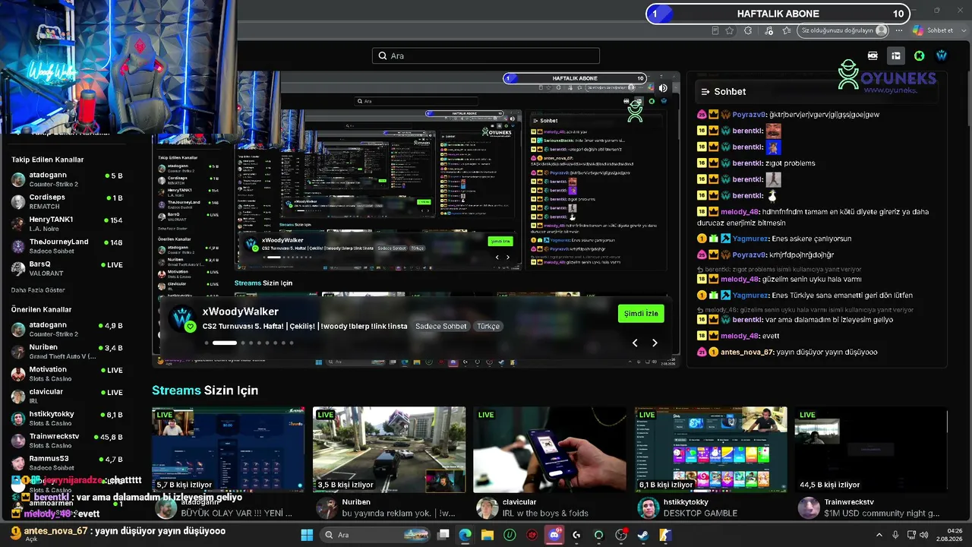972x547 pixels.
Task: Click the Windows taskbar search box
Action: 376,535
